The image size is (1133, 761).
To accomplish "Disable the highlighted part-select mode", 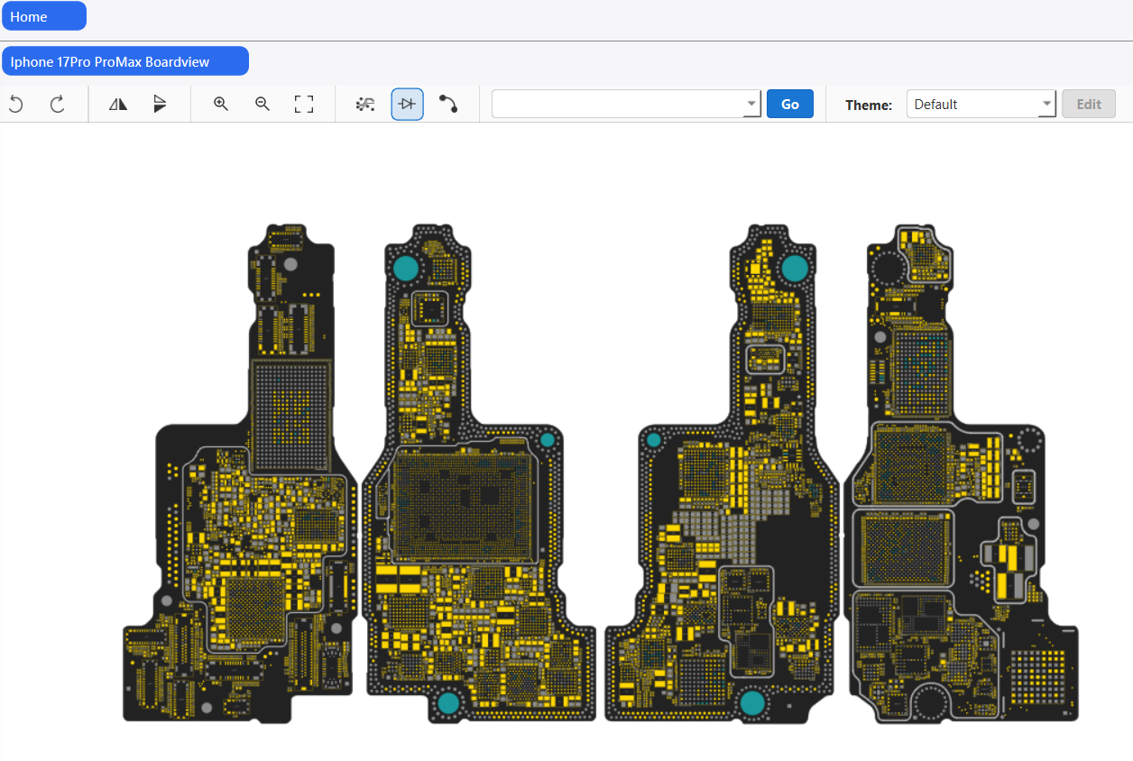I will point(407,104).
